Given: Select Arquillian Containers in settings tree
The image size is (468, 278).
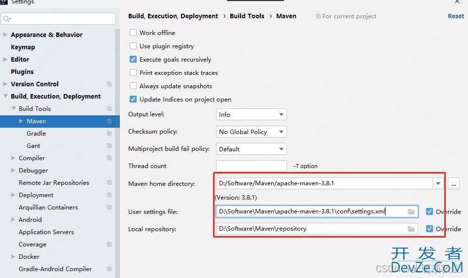Looking at the screenshot, I should 48,208.
